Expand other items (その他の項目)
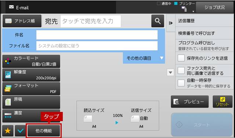 144,58
